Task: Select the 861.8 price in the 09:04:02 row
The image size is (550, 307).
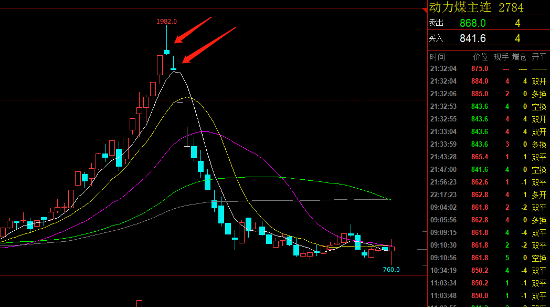Action: (480, 208)
